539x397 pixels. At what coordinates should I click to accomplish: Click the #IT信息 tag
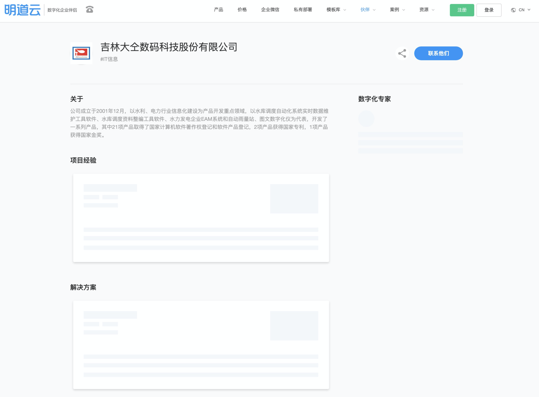[109, 59]
